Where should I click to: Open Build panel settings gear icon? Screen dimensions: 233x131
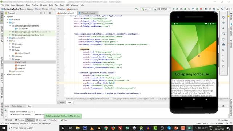click(x=223, y=106)
